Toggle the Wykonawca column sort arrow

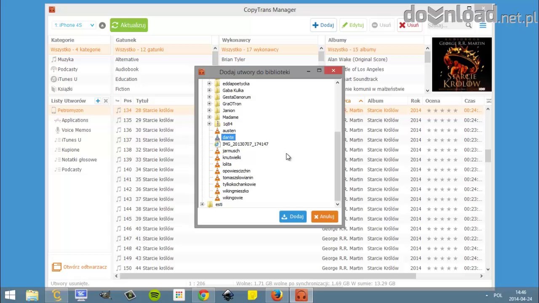[x=361, y=101]
